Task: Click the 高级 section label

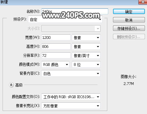Action: click(x=19, y=85)
